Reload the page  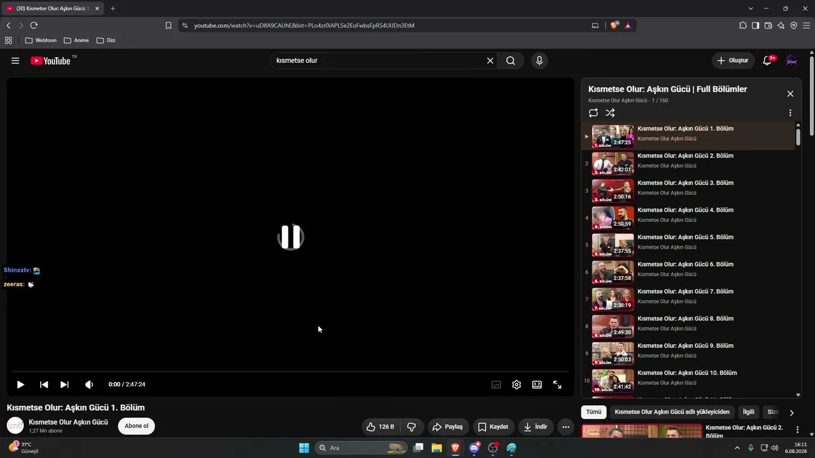pyautogui.click(x=34, y=25)
